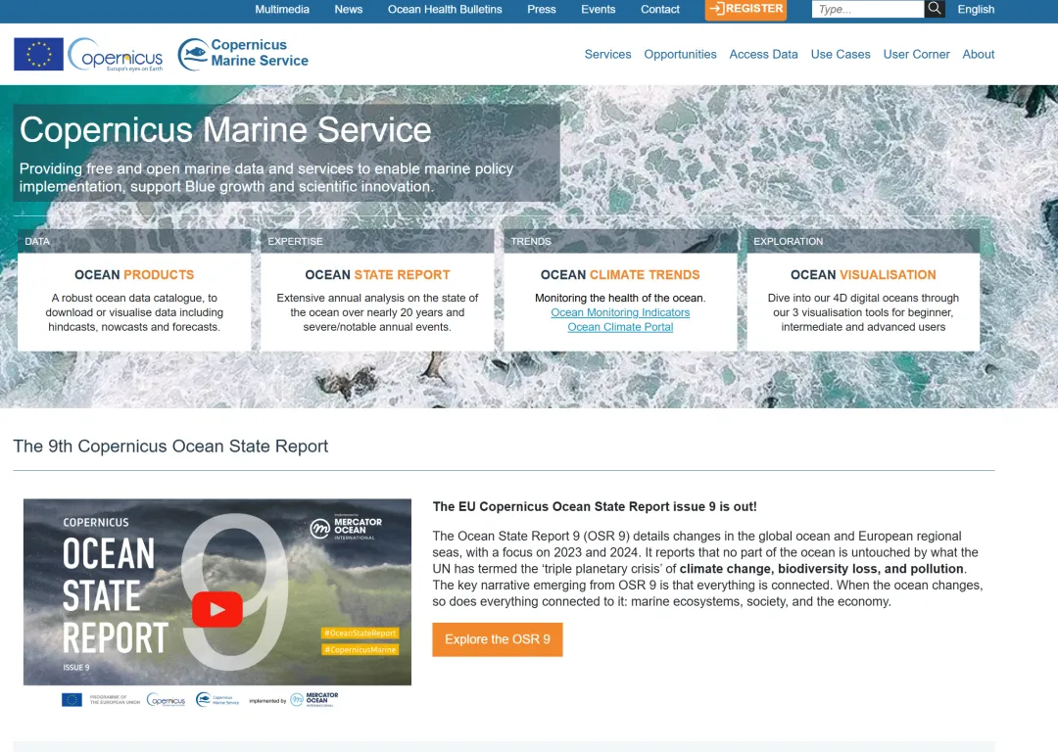Play the Ocean State Report YouTube video
This screenshot has width=1058, height=752.
coord(217,609)
